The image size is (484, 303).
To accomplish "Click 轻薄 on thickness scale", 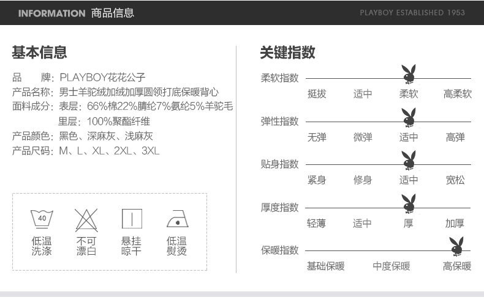I will 316,223.
